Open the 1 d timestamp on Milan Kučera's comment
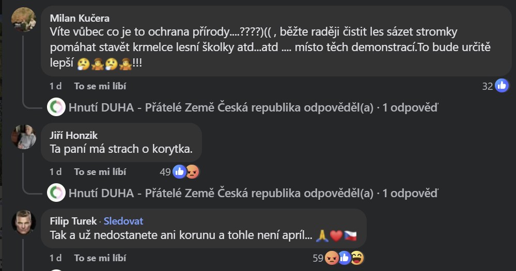 (x=55, y=86)
